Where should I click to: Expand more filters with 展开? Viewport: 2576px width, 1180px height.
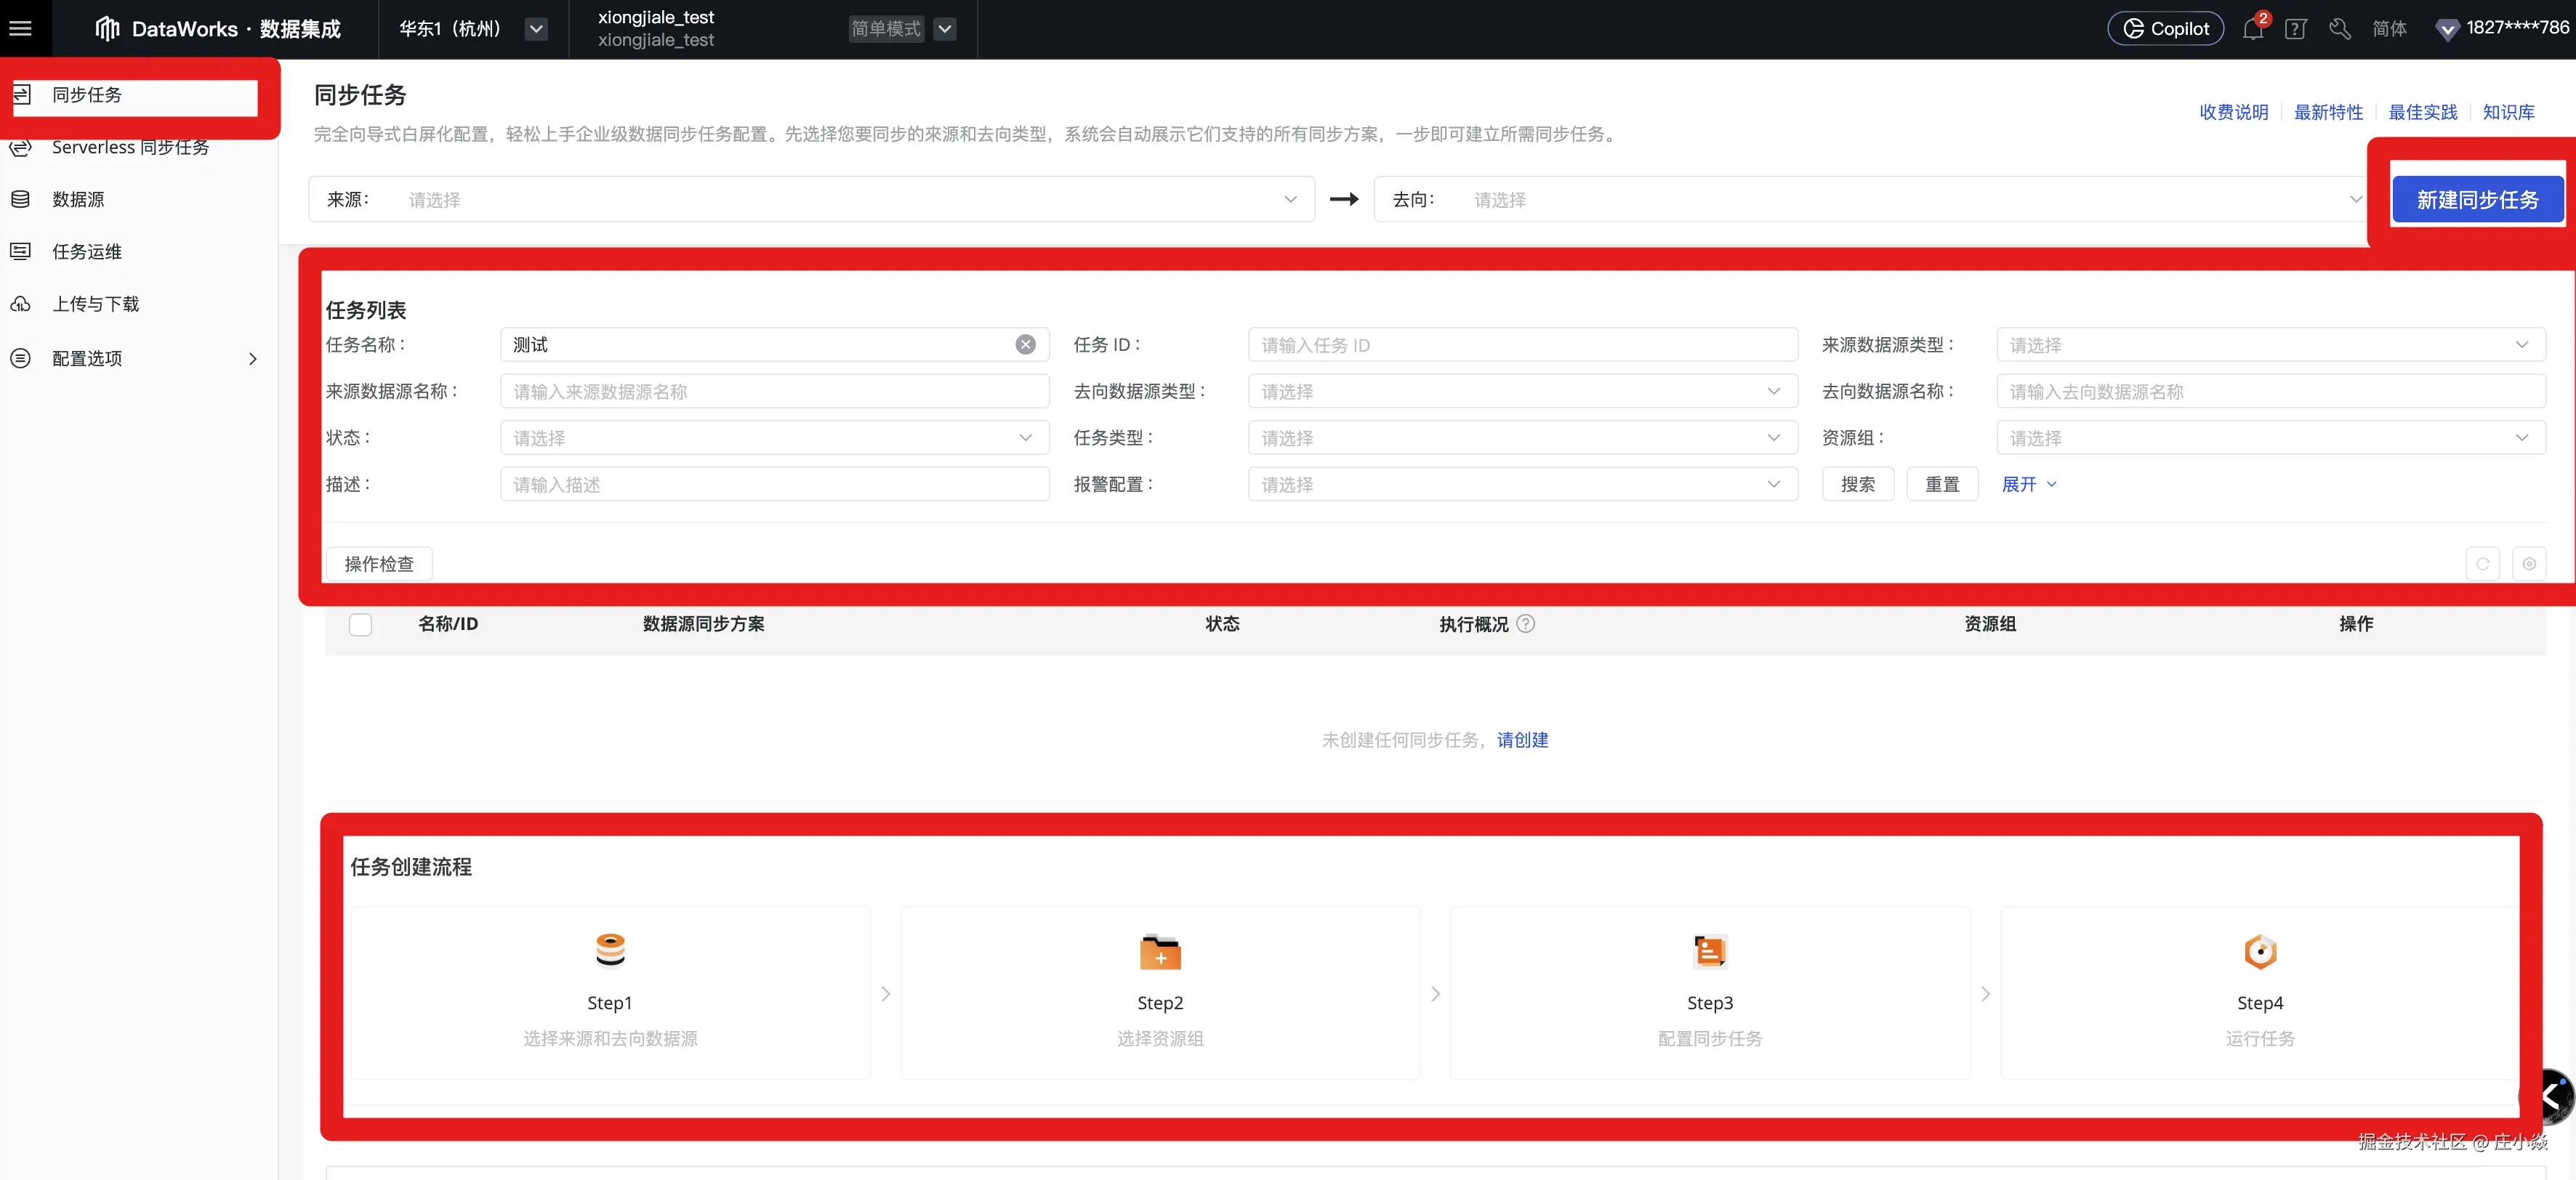tap(2028, 485)
